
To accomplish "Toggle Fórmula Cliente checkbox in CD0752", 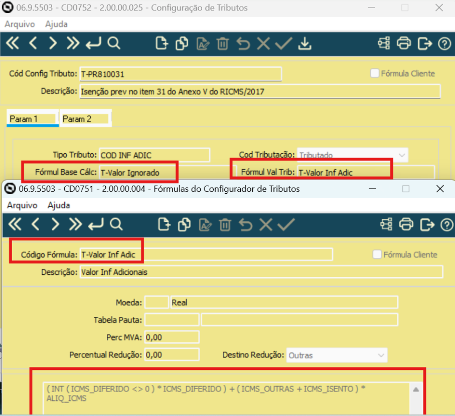I will pos(375,73).
